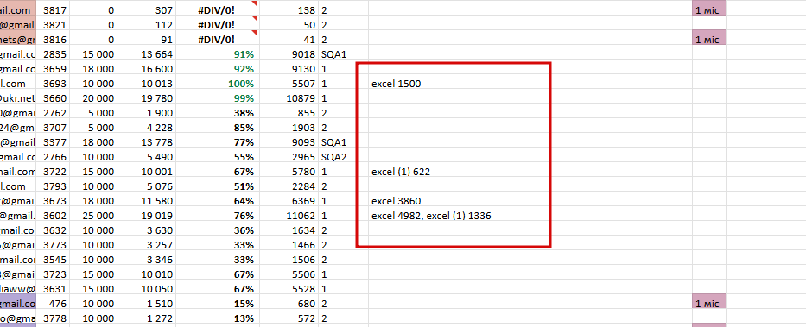
Task: Select the ukr.net email cell
Action: click(18, 98)
